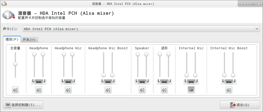Unlink the Speaker channels
263x112 pixels.
(x=142, y=82)
